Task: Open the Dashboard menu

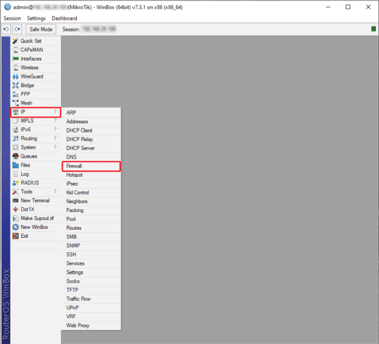Action: [64, 18]
